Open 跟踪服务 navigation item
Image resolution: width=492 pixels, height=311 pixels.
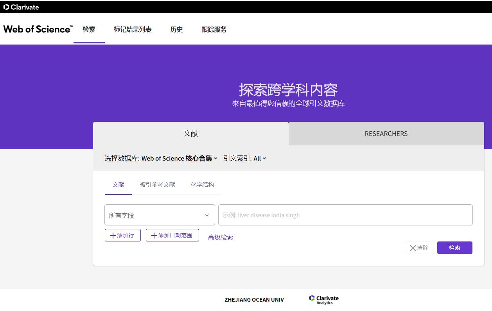pyautogui.click(x=214, y=29)
